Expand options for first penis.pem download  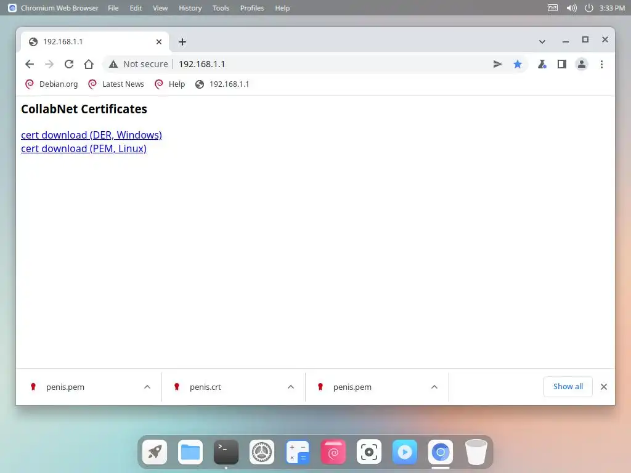(x=147, y=387)
